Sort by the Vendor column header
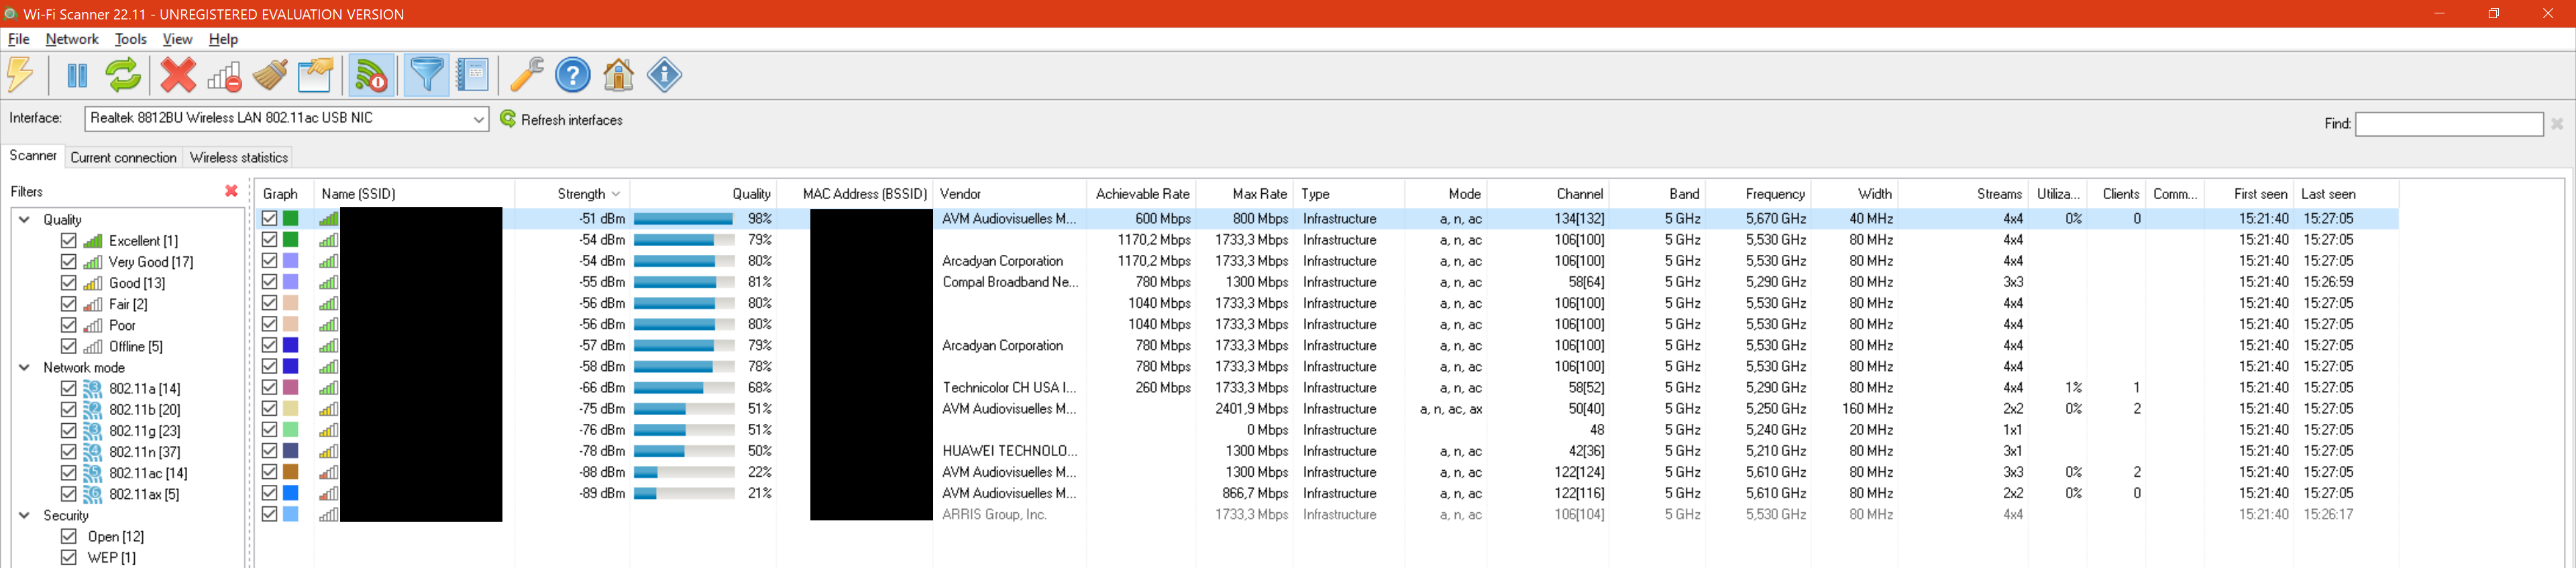The image size is (2576, 568). [1010, 194]
